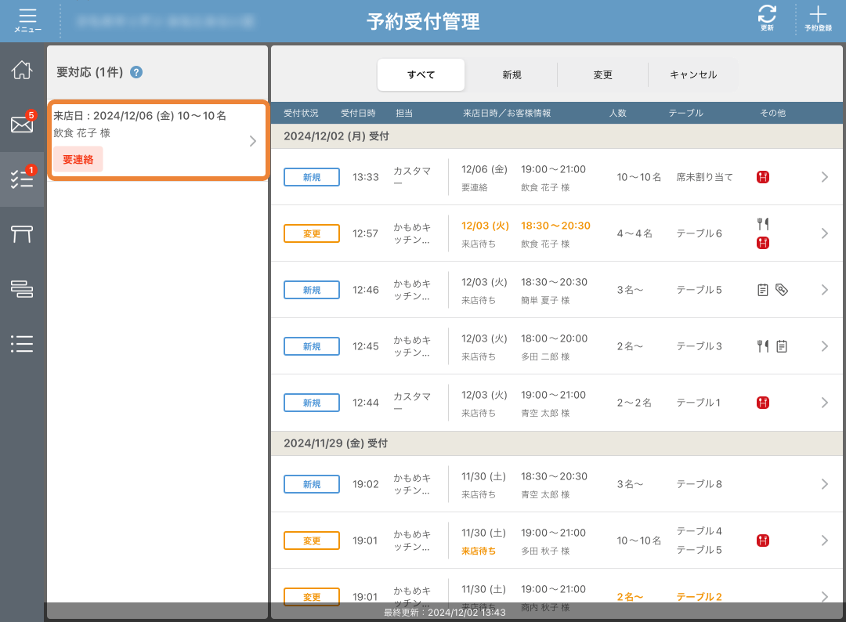Click the 人数 column header

point(618,114)
